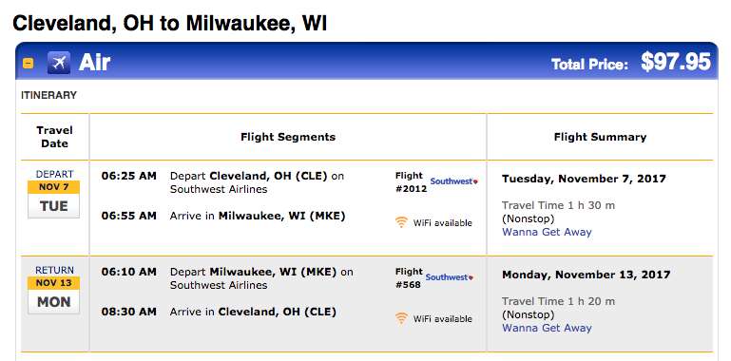Screen dimensions: 731x361
Task: Click Southwest logo for flight #2012
Action: tap(454, 181)
